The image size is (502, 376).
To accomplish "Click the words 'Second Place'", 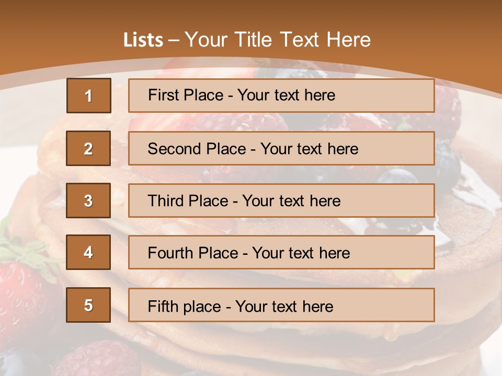I will [197, 149].
